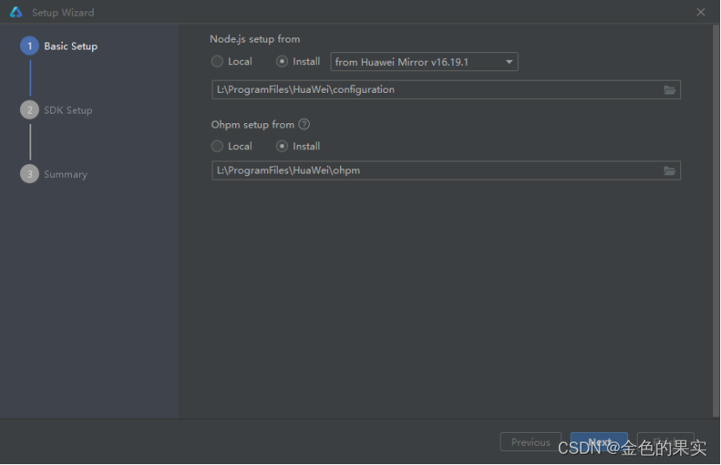Screen dimensions: 721x465
Task: Click the Previous button
Action: pos(531,442)
